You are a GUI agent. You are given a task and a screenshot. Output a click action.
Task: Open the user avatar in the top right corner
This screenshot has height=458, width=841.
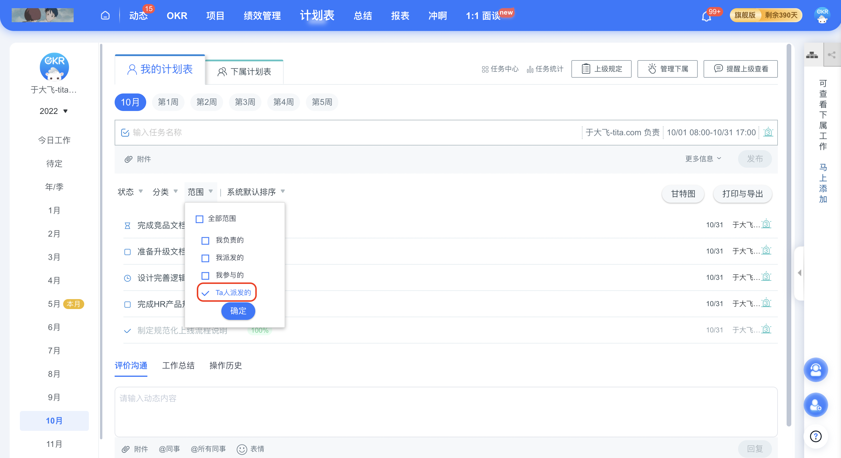[x=822, y=15]
